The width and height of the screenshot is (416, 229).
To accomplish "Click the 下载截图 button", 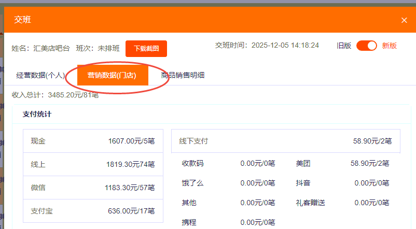I will [x=146, y=48].
